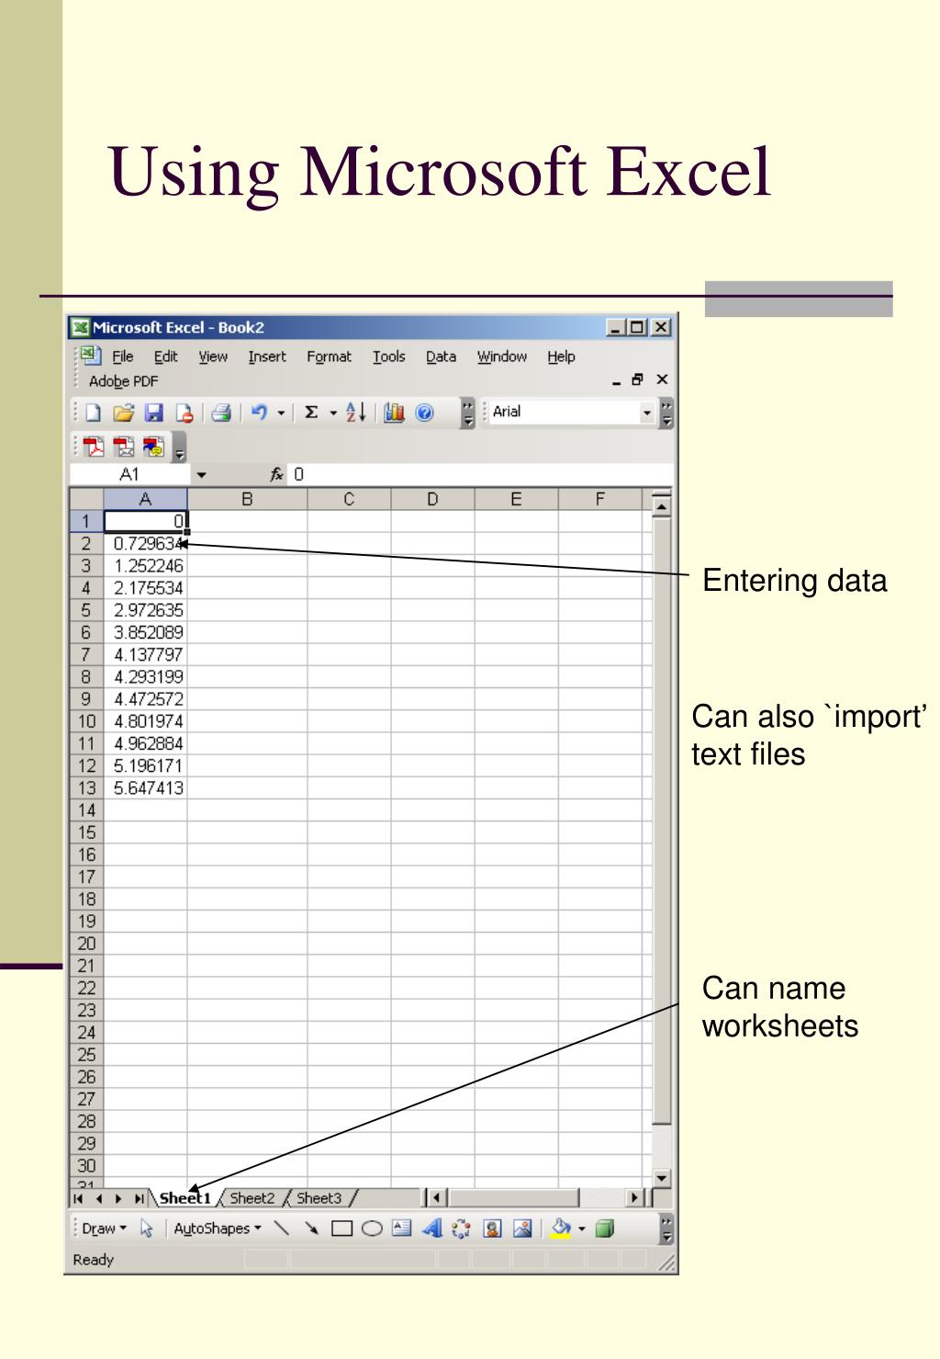Open the Insert menu
The width and height of the screenshot is (940, 1359).
tap(267, 357)
